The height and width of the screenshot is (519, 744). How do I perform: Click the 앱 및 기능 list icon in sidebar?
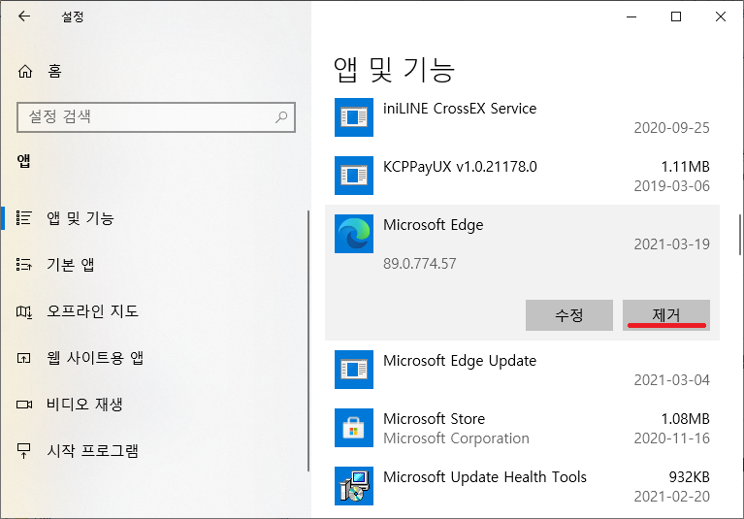click(x=23, y=217)
